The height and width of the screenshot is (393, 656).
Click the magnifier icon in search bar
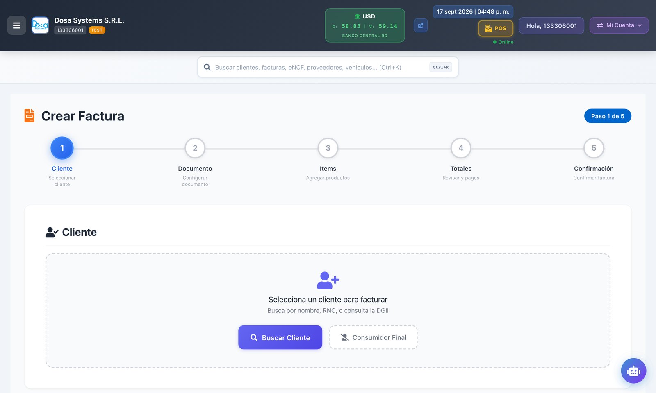pyautogui.click(x=207, y=67)
